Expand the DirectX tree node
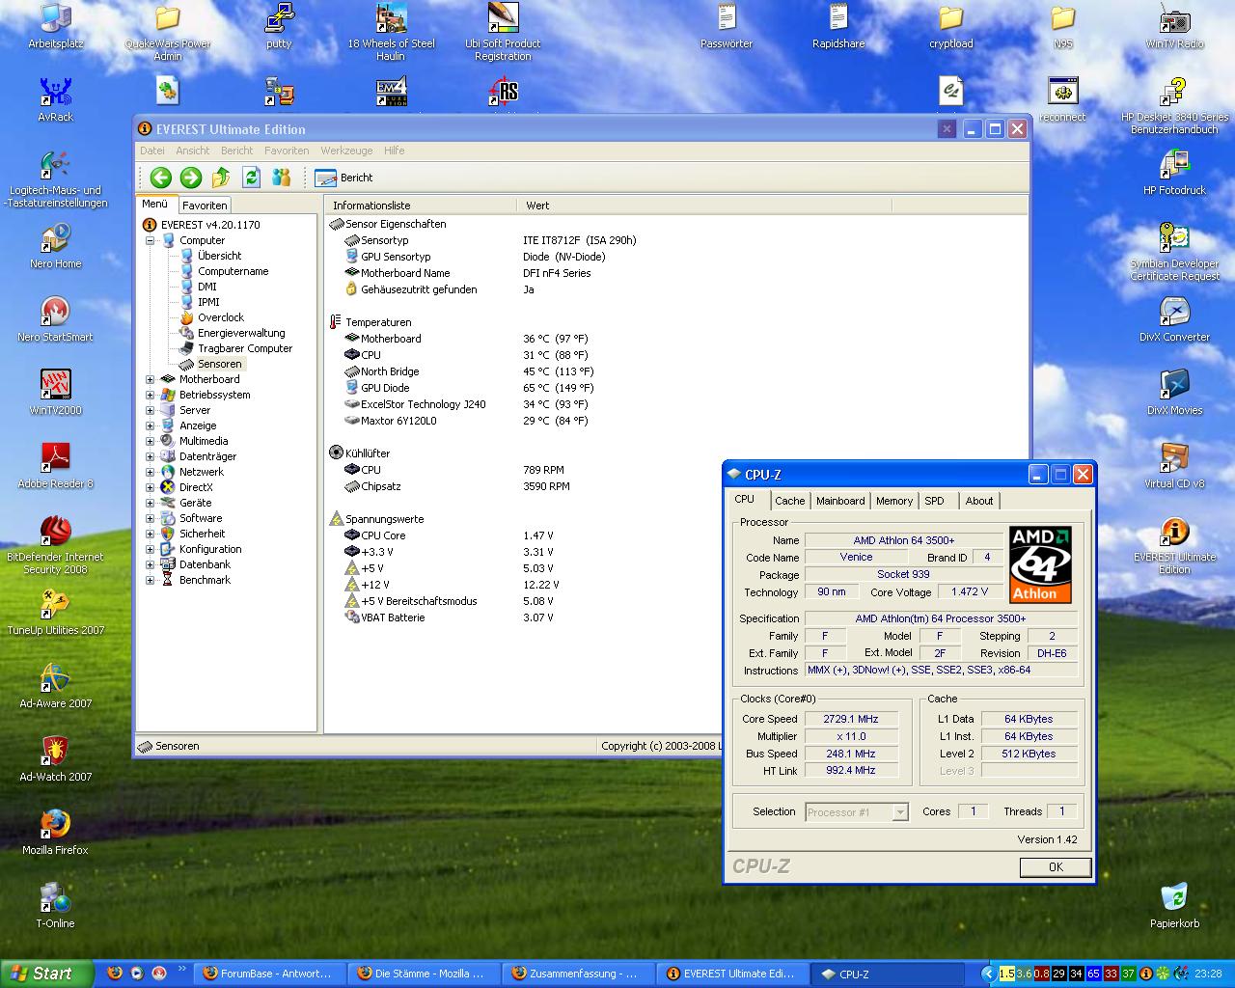The height and width of the screenshot is (988, 1235). [x=151, y=487]
